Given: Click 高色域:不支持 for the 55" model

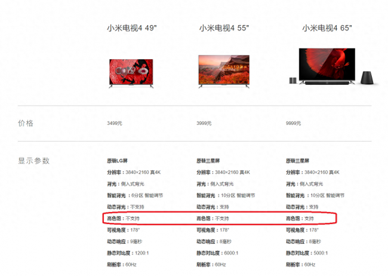Looking at the screenshot, I should 213,219.
